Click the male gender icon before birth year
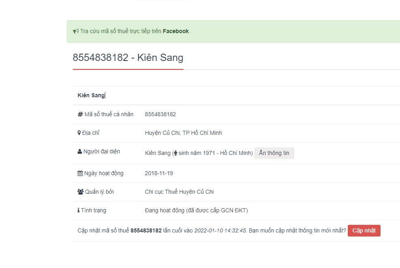Screen dimensions: 400x268 tap(175, 153)
